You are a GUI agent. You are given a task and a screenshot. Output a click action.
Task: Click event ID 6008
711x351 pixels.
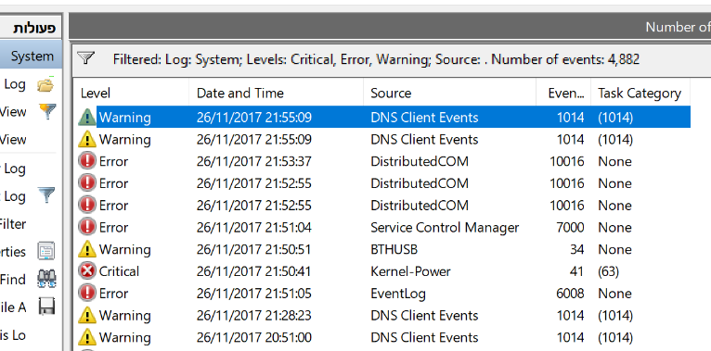coord(570,294)
